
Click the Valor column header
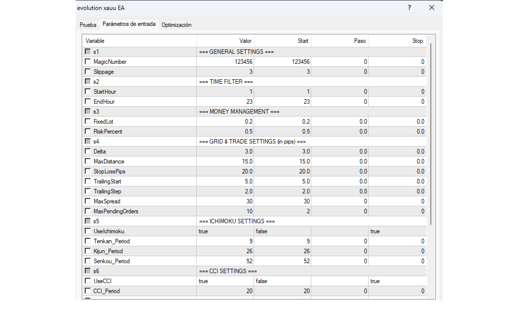pyautogui.click(x=225, y=41)
